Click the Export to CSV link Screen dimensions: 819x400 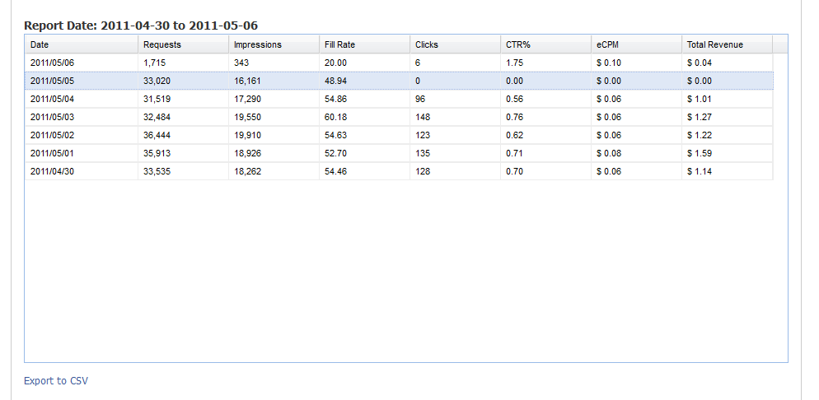pyautogui.click(x=56, y=381)
